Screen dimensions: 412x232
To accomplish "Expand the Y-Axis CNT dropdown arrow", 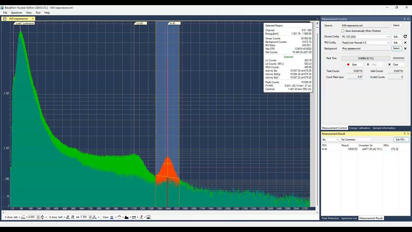I will click(19, 217).
